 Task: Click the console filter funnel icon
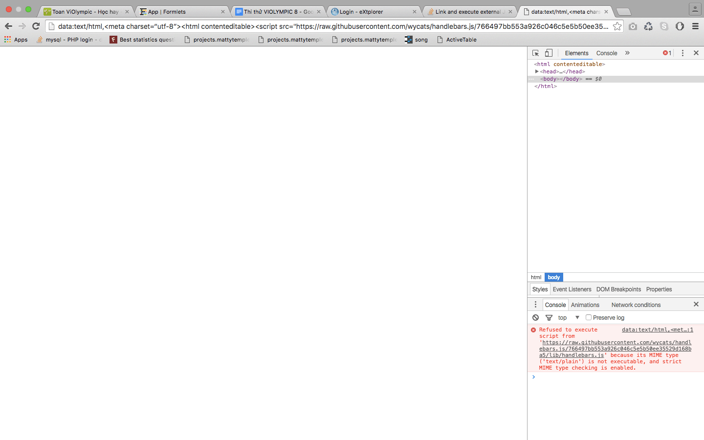549,318
